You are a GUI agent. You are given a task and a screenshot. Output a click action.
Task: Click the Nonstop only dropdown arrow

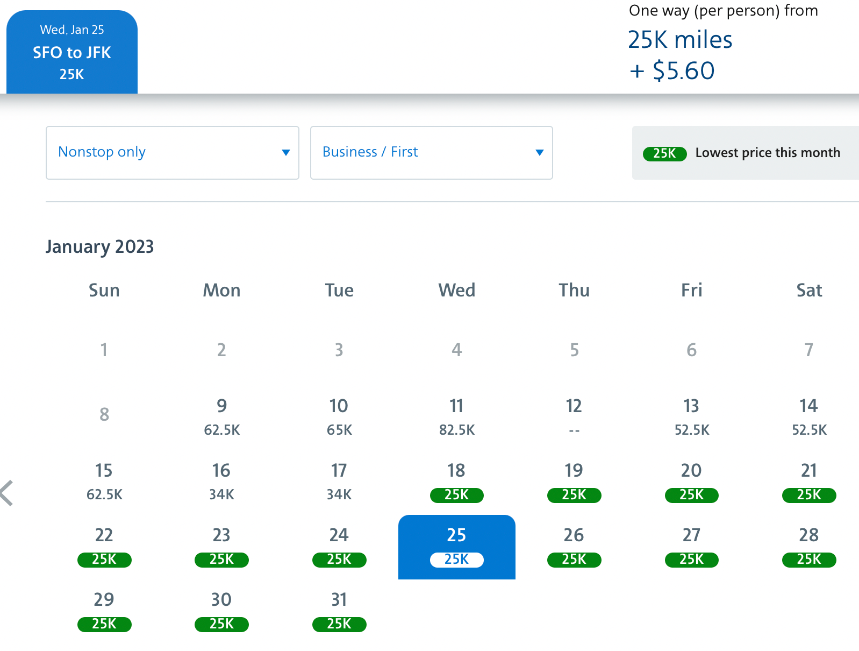pyautogui.click(x=286, y=153)
